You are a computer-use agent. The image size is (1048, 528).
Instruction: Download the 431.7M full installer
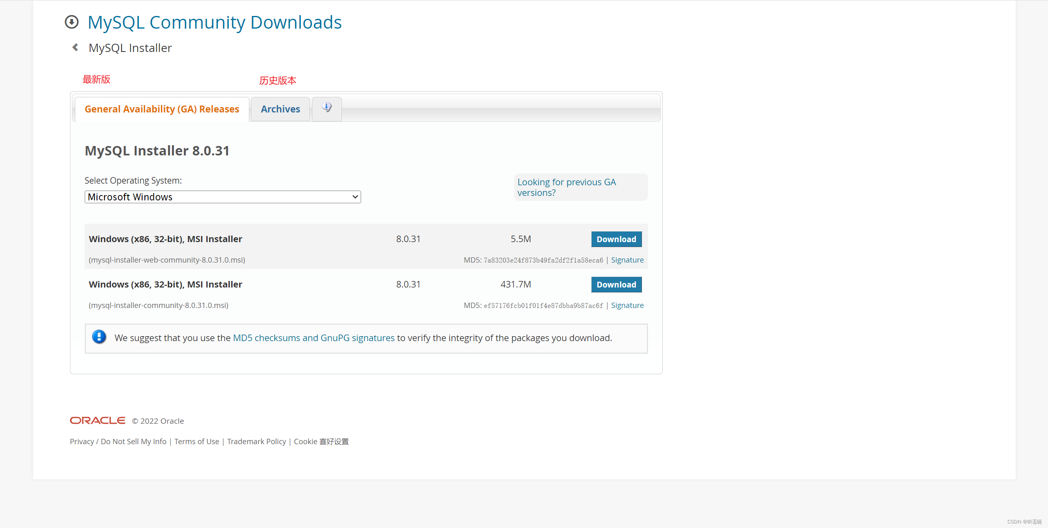tap(616, 285)
